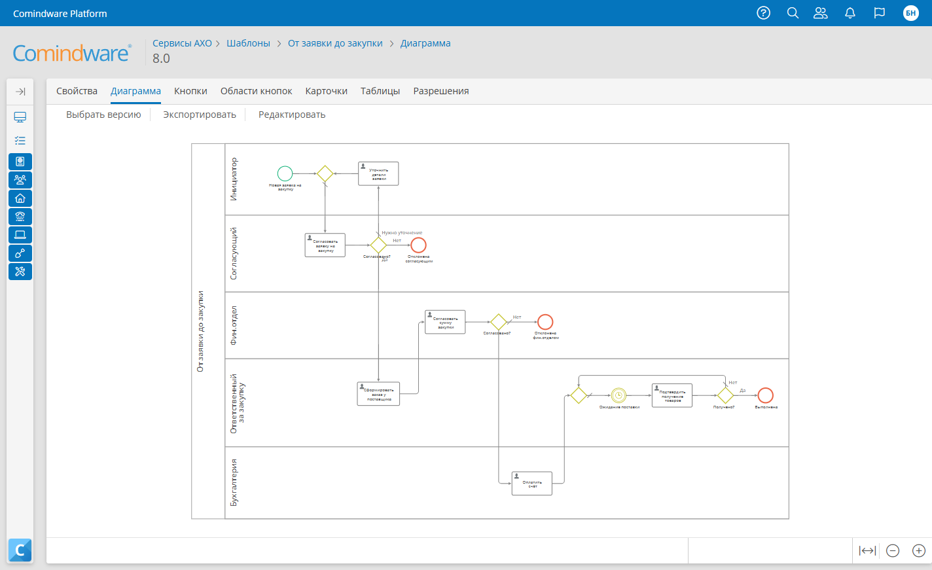Select the Выполнена end event
The width and height of the screenshot is (932, 570).
[766, 395]
